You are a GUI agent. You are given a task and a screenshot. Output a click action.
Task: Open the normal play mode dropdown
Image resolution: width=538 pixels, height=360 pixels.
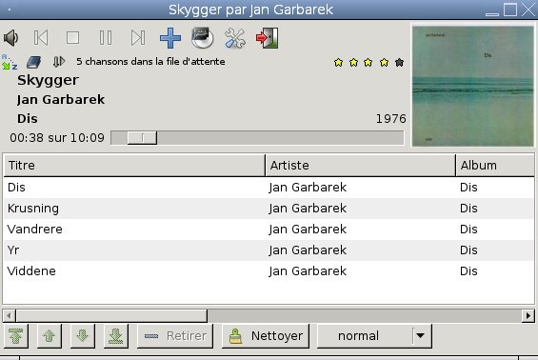(x=374, y=336)
